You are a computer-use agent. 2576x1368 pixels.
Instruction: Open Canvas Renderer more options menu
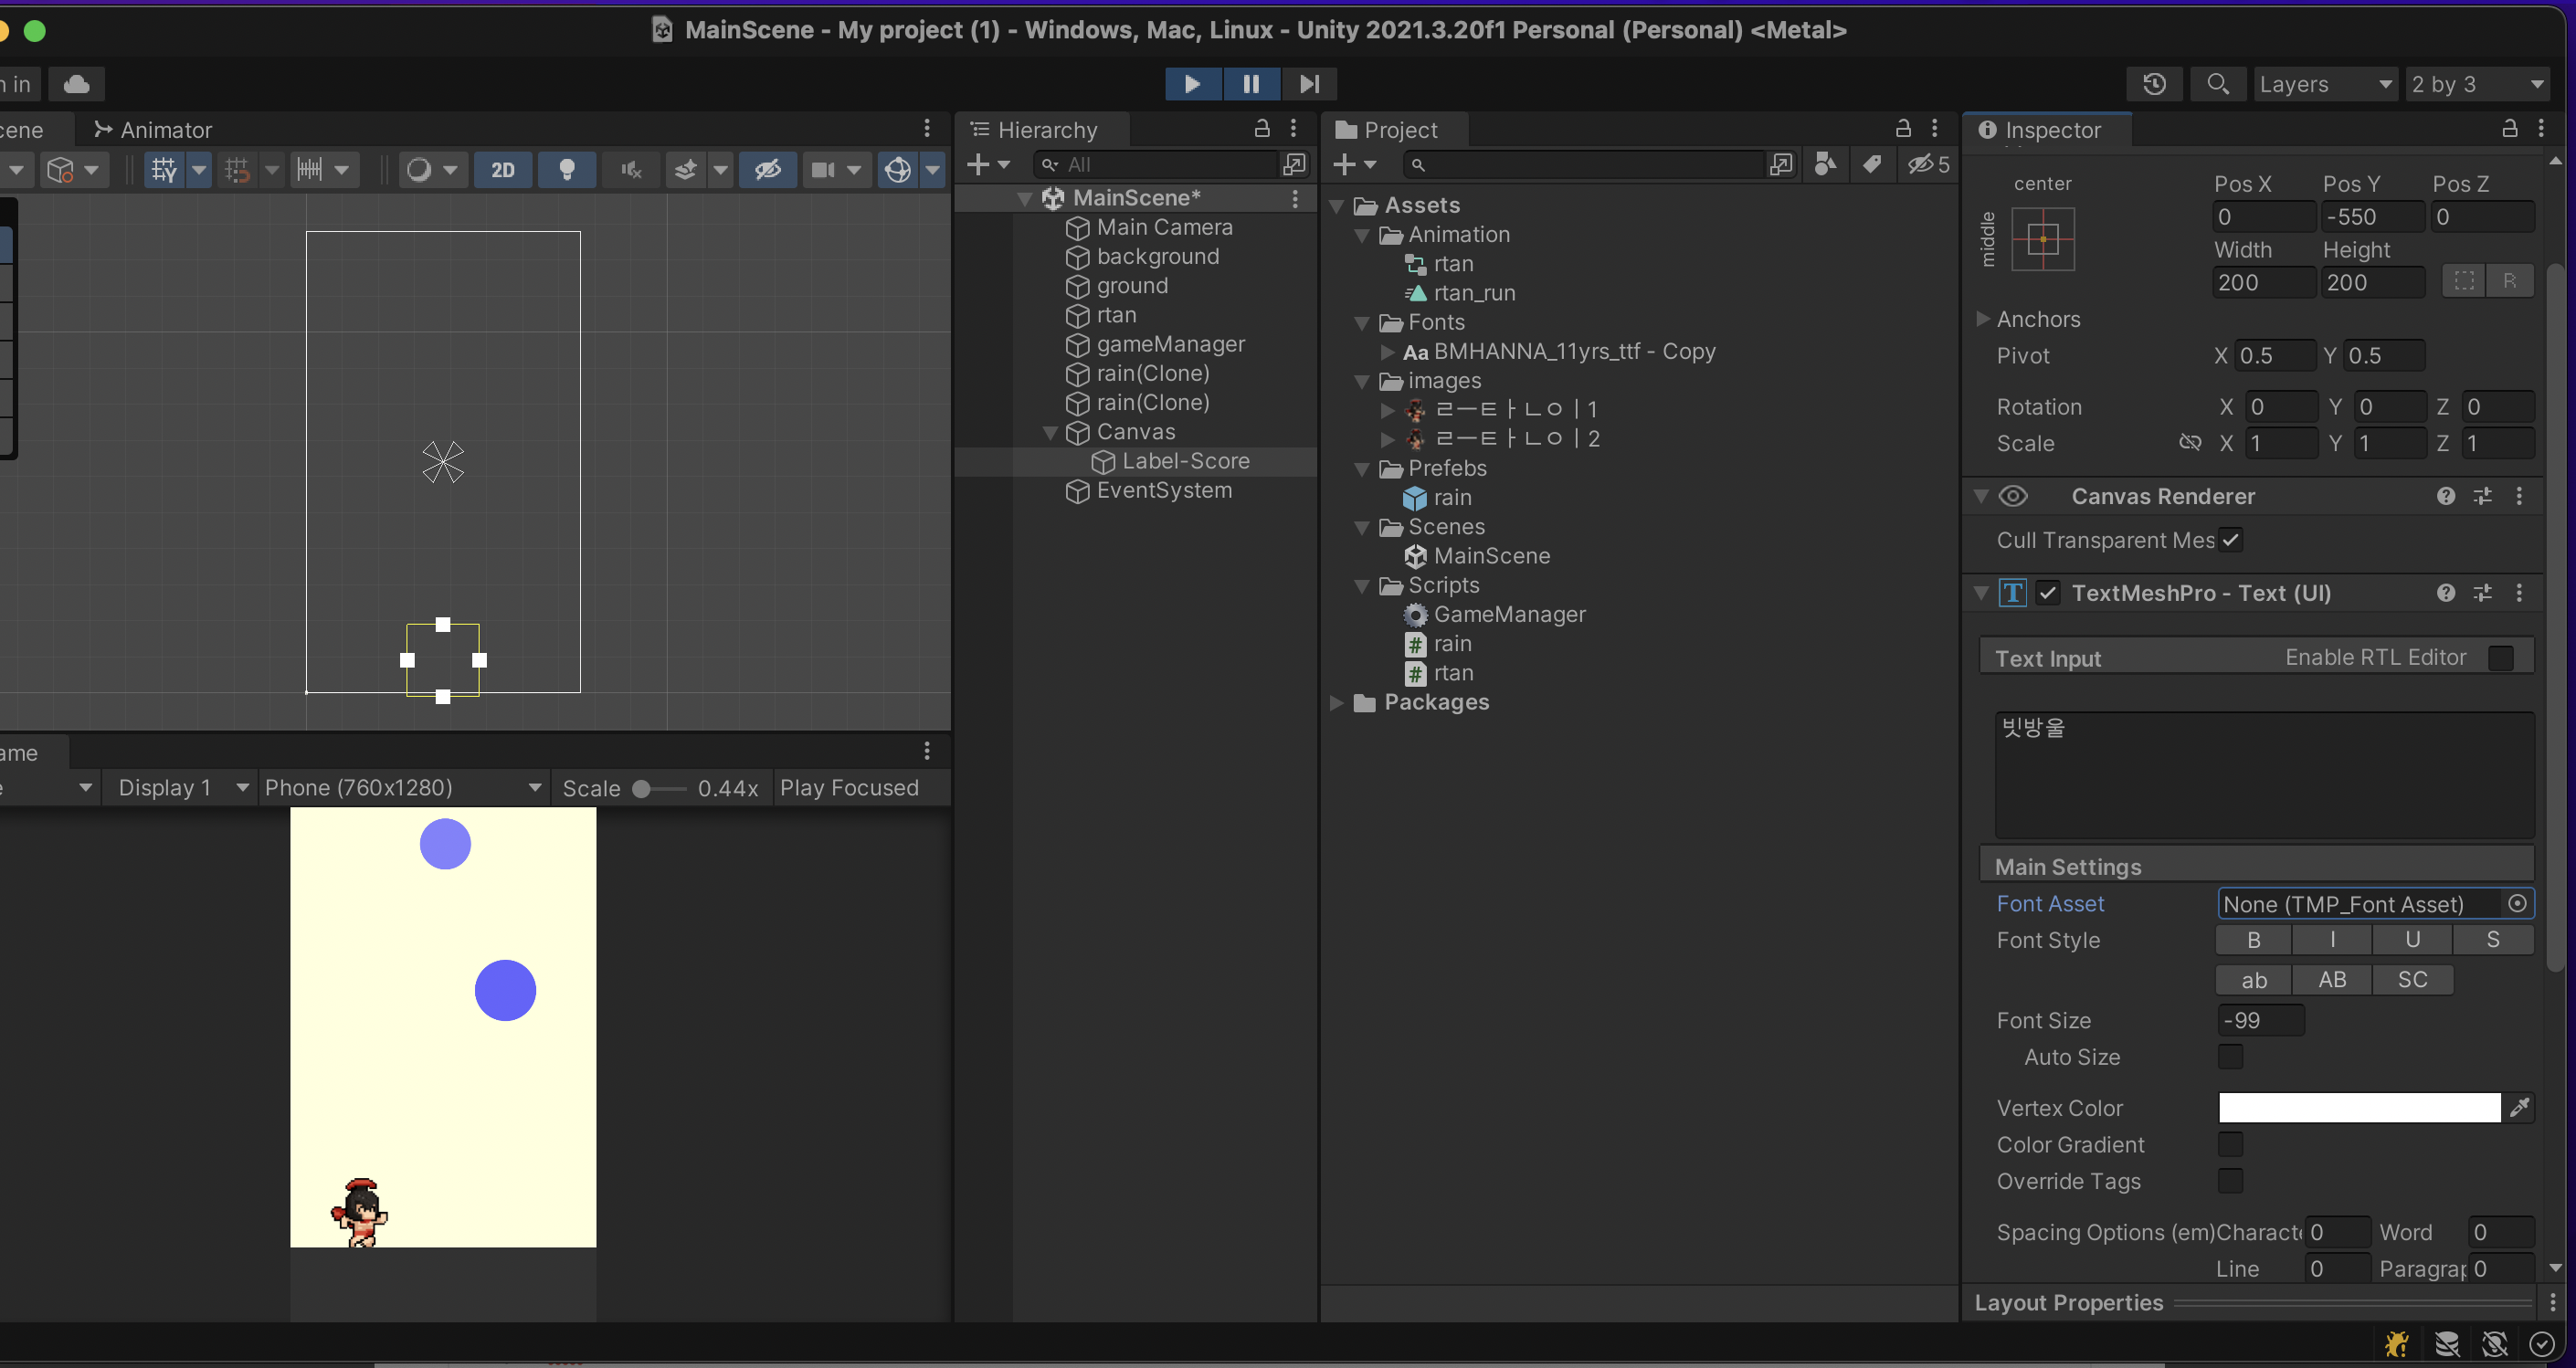(2519, 496)
